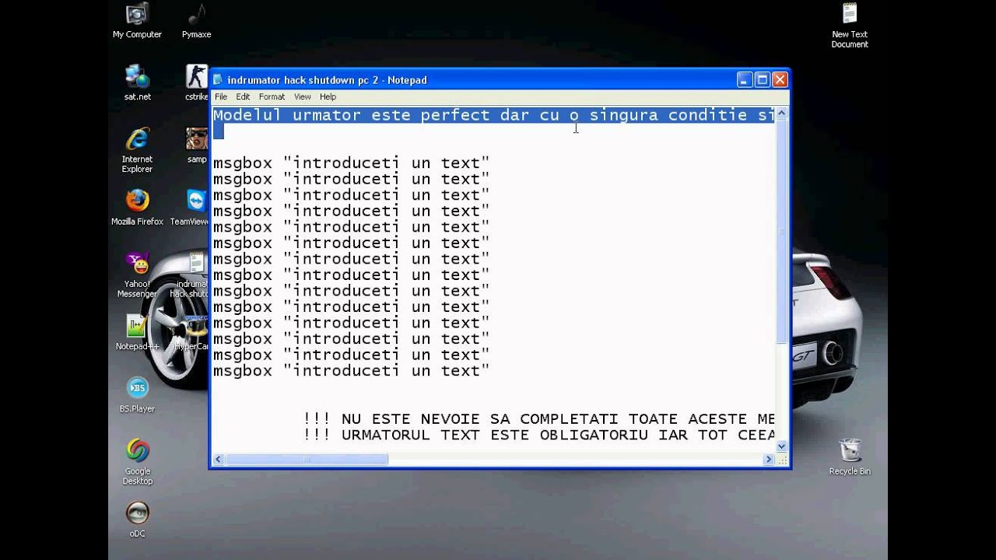Open TeamViewer desktop icon
The image size is (996, 560).
point(191,207)
